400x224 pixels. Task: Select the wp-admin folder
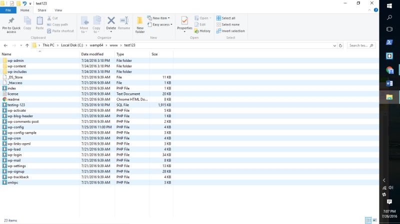(15, 60)
